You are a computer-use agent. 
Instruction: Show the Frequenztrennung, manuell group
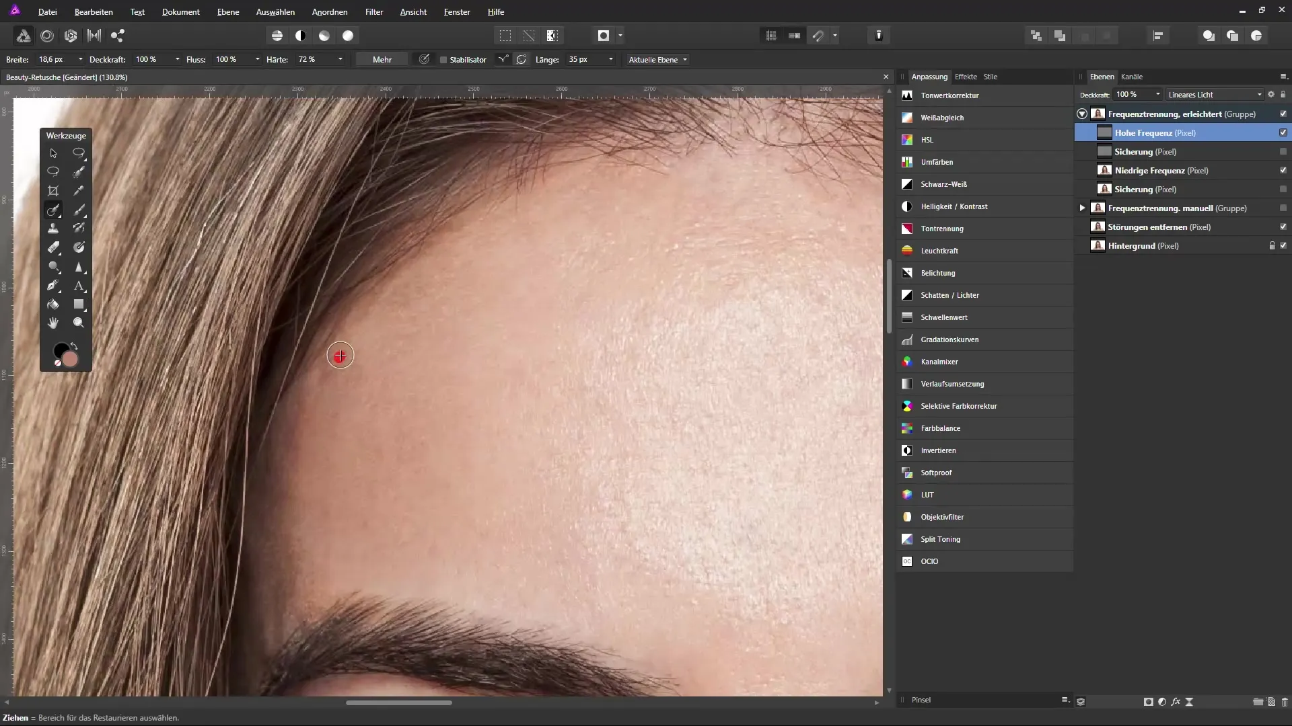1283,208
